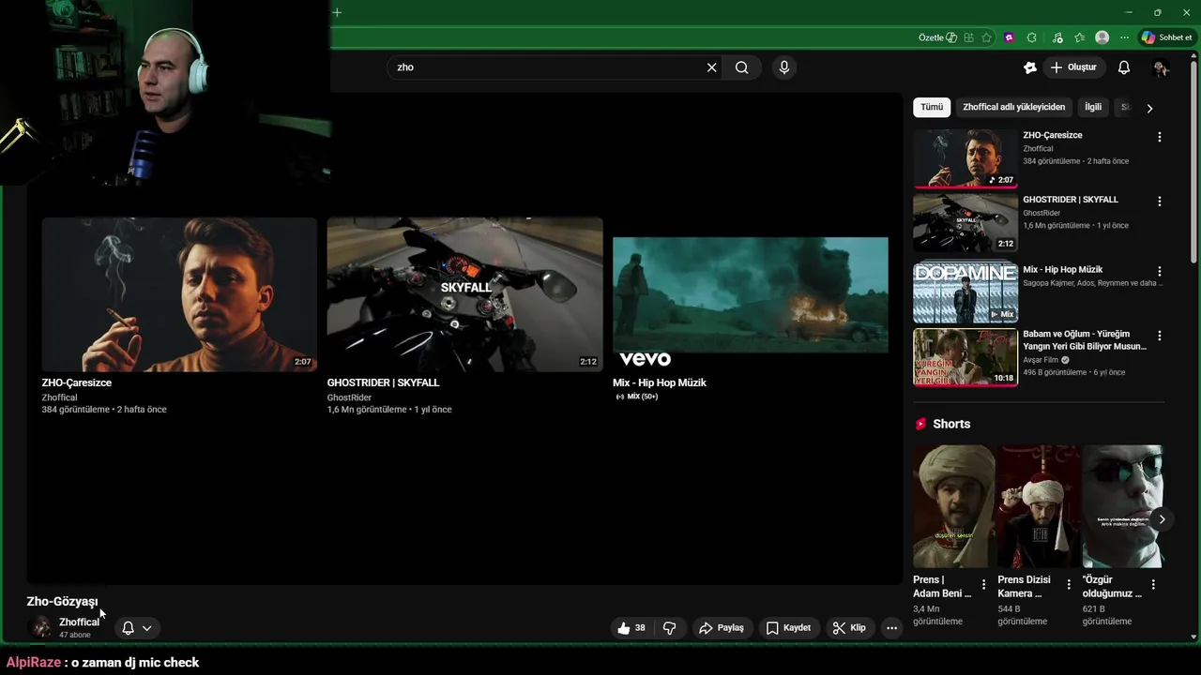Open the purple extension icon
1201x675 pixels.
[1010, 37]
